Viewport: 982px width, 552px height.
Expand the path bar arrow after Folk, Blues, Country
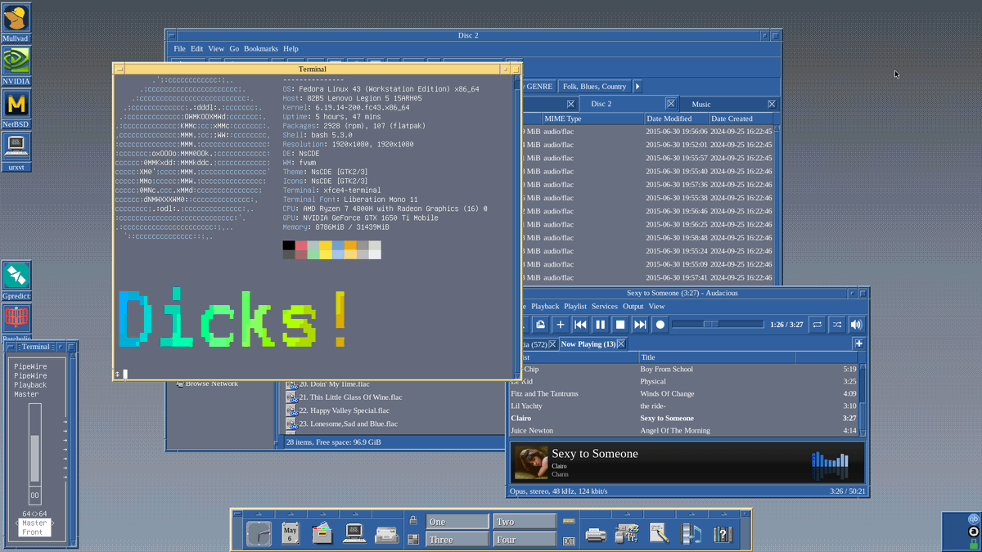637,86
